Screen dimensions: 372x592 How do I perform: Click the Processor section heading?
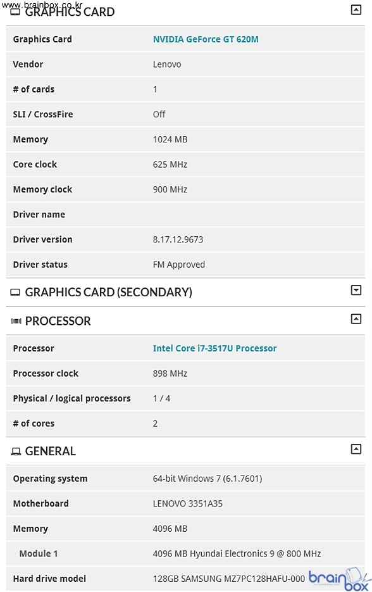point(58,321)
